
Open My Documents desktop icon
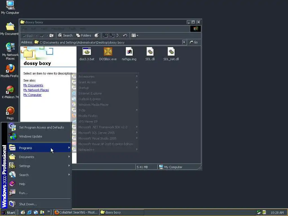click(x=10, y=29)
